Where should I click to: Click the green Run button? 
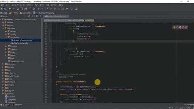tap(51, 9)
